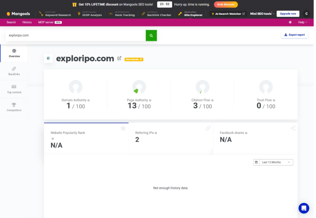
Task: Open Backlinks in sidebar
Action: pyautogui.click(x=14, y=71)
